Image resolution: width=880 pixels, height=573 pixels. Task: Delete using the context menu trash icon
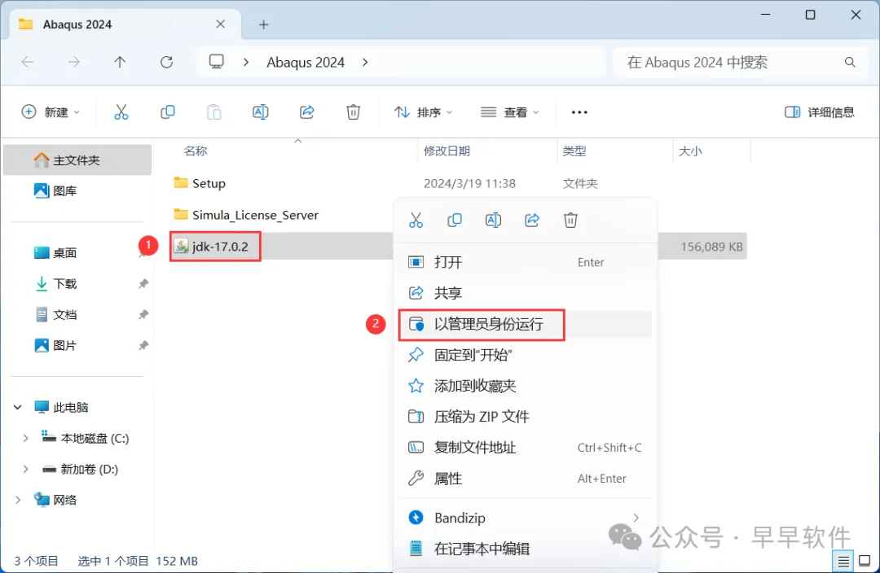click(570, 221)
